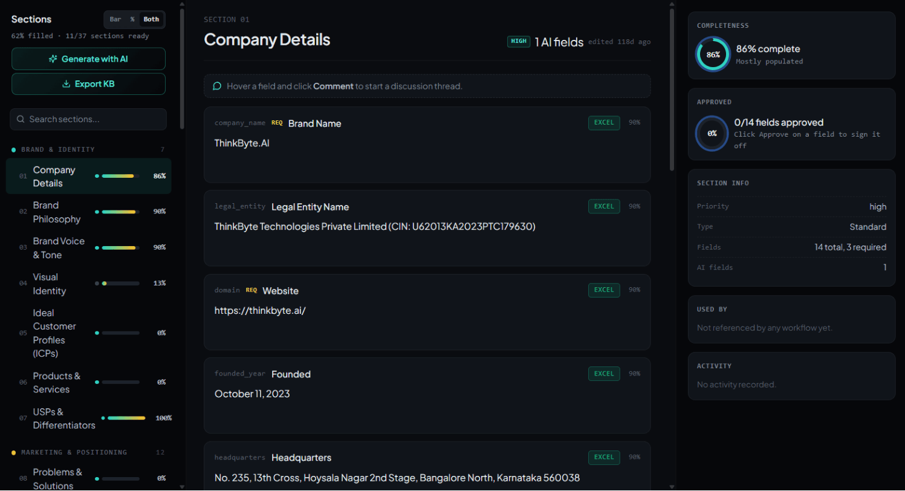The height and width of the screenshot is (491, 905).
Task: Click the 'edited 118d ago' text
Action: tap(620, 42)
